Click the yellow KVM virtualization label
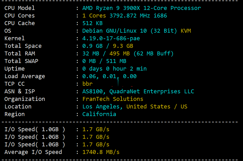243x161 pixels. (x=186, y=31)
